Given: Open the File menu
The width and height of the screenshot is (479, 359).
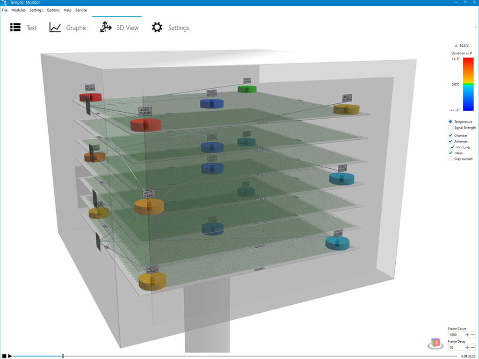Looking at the screenshot, I should point(5,10).
